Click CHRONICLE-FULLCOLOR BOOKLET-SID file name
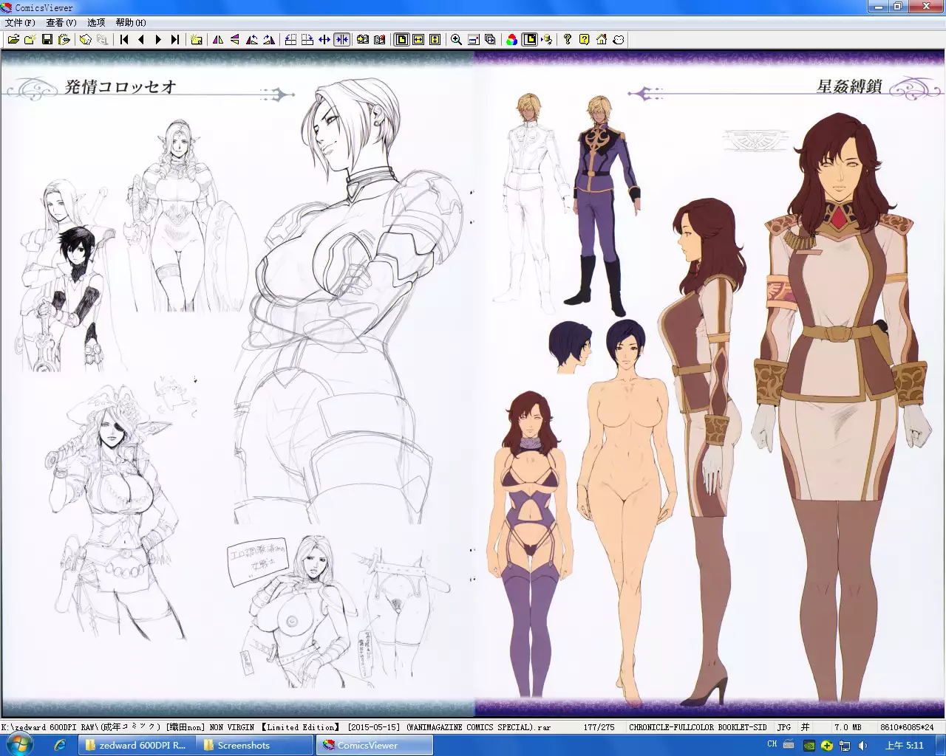This screenshot has width=946, height=756. tap(698, 727)
